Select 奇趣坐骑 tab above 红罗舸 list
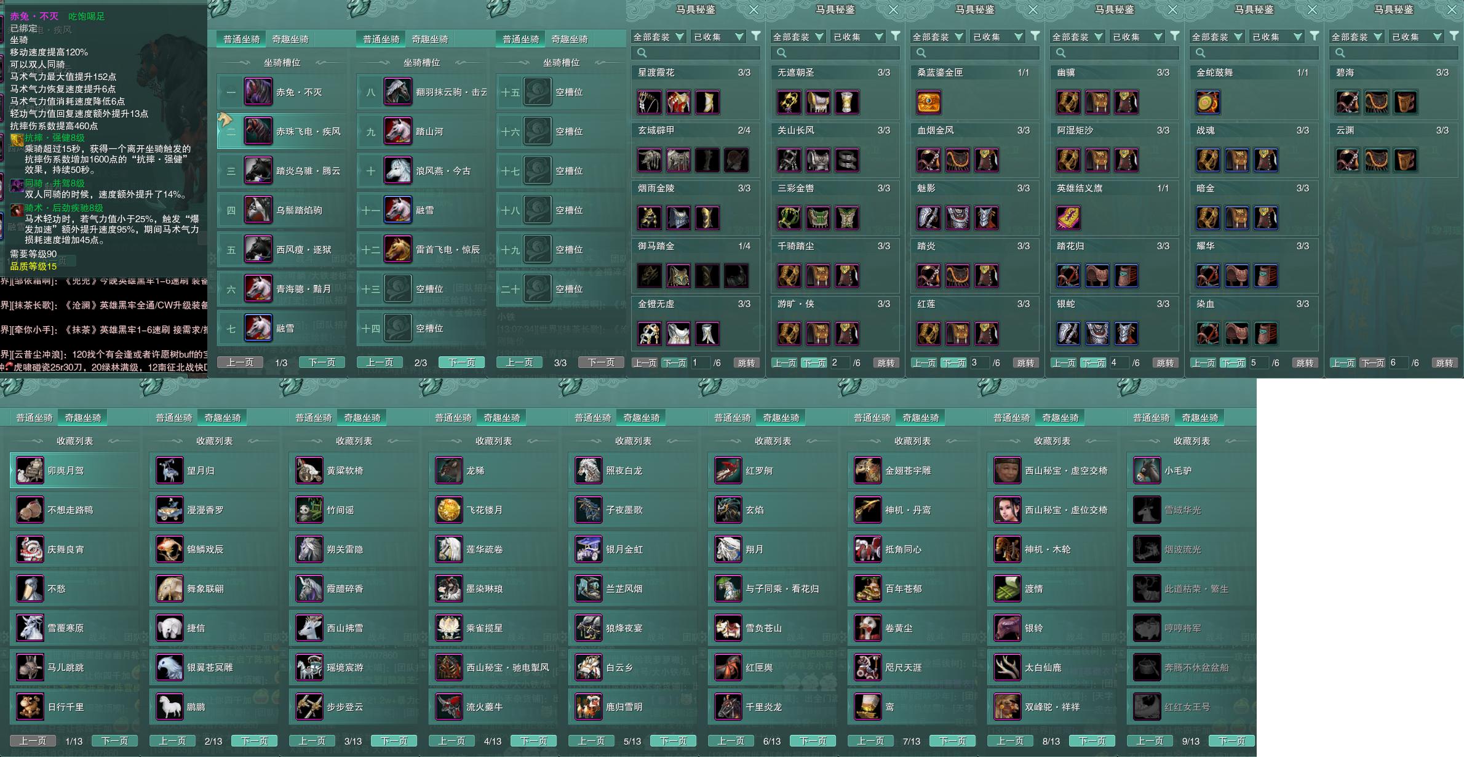The height and width of the screenshot is (757, 1464). [x=781, y=418]
